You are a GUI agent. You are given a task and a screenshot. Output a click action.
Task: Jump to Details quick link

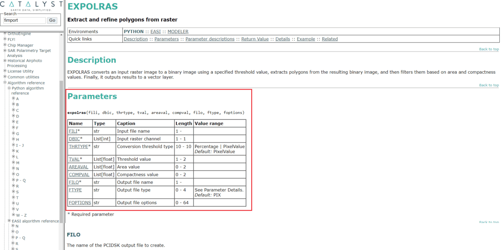pyautogui.click(x=283, y=39)
